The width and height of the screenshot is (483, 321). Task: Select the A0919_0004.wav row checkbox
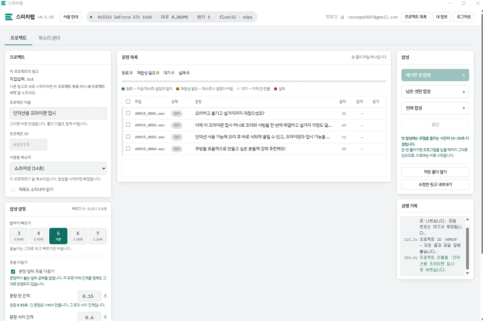point(128,149)
